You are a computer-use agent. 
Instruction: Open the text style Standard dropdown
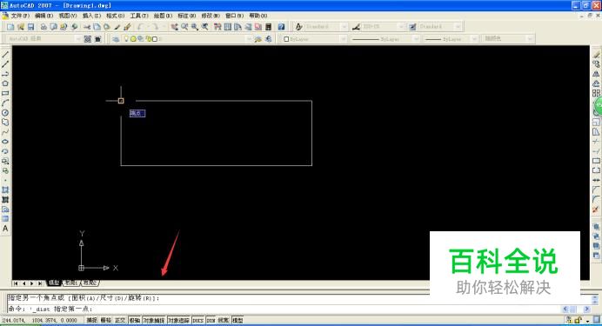click(344, 27)
